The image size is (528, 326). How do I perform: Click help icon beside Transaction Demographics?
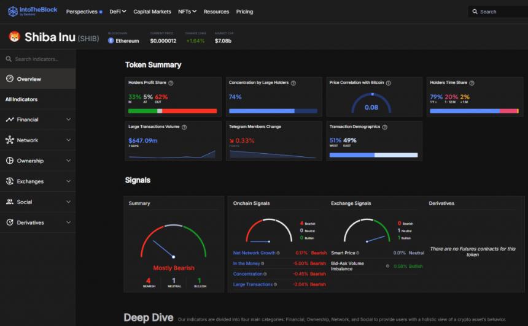tap(385, 127)
